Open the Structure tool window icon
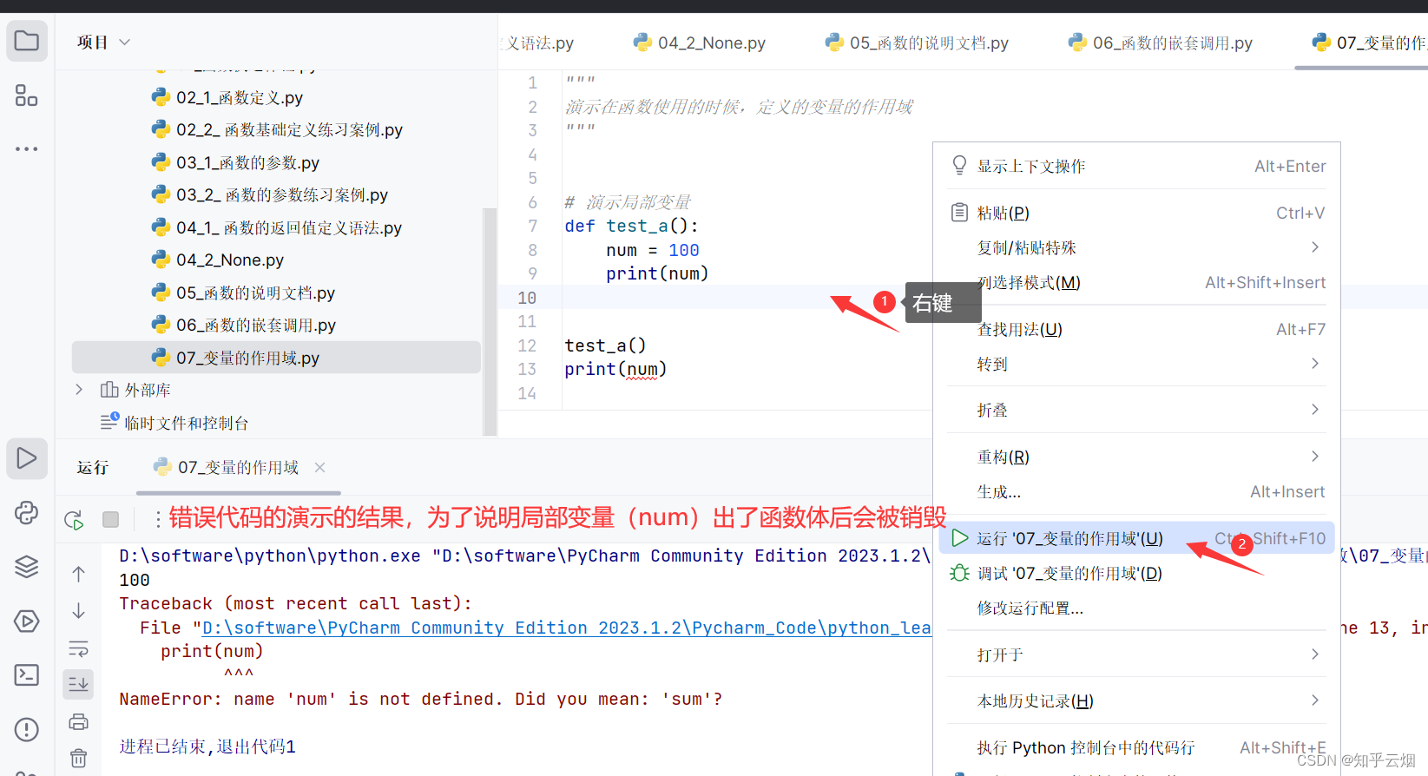This screenshot has height=776, width=1428. (27, 95)
